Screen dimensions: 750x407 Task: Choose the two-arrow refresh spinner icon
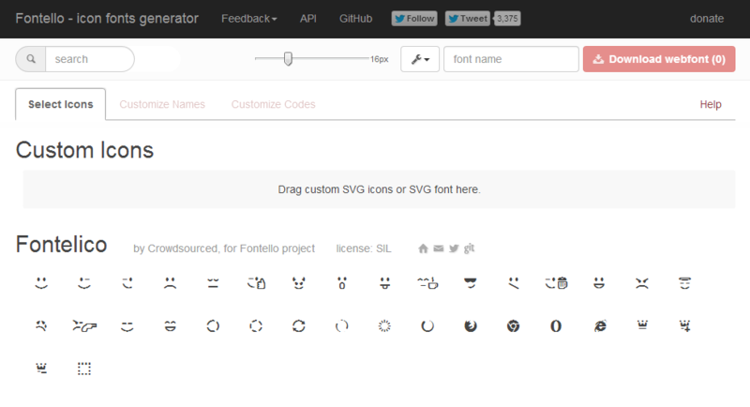click(x=299, y=326)
